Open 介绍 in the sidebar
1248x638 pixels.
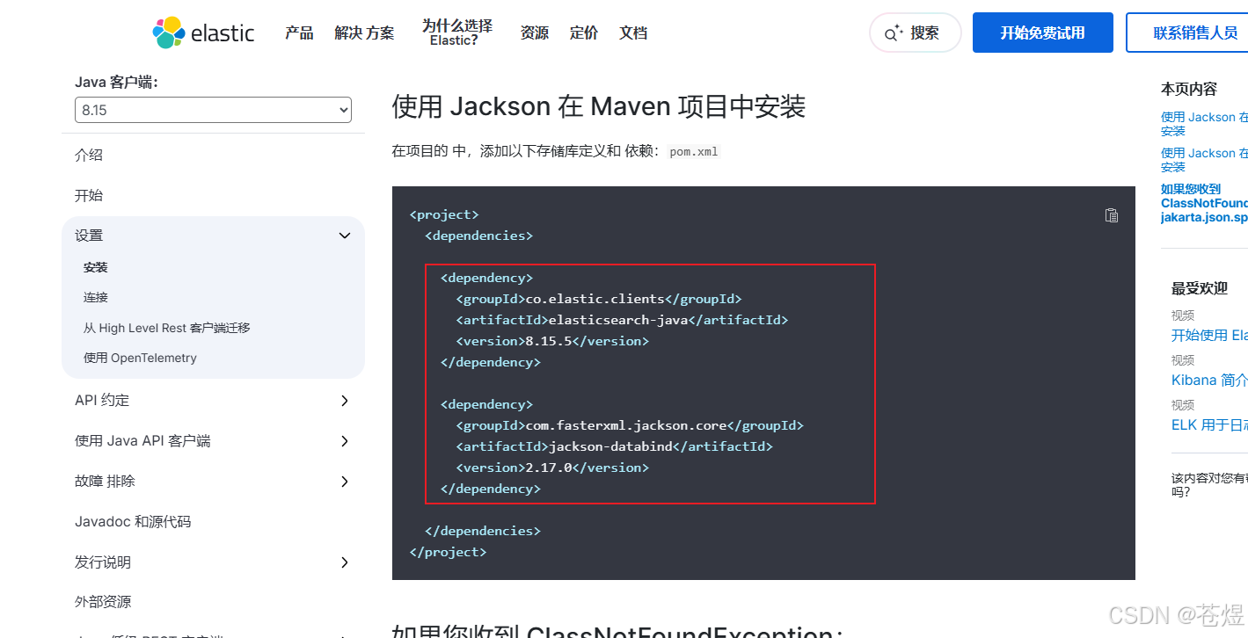tap(89, 155)
